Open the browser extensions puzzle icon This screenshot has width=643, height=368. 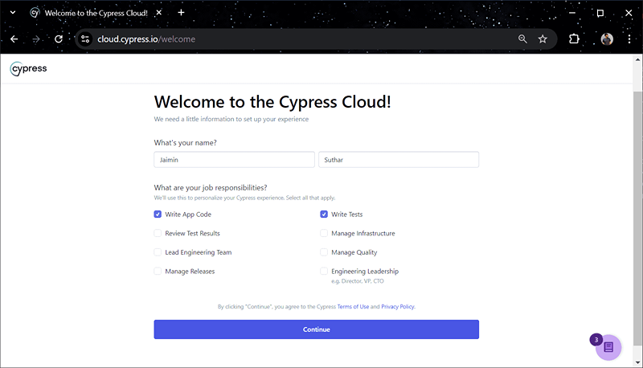click(574, 39)
